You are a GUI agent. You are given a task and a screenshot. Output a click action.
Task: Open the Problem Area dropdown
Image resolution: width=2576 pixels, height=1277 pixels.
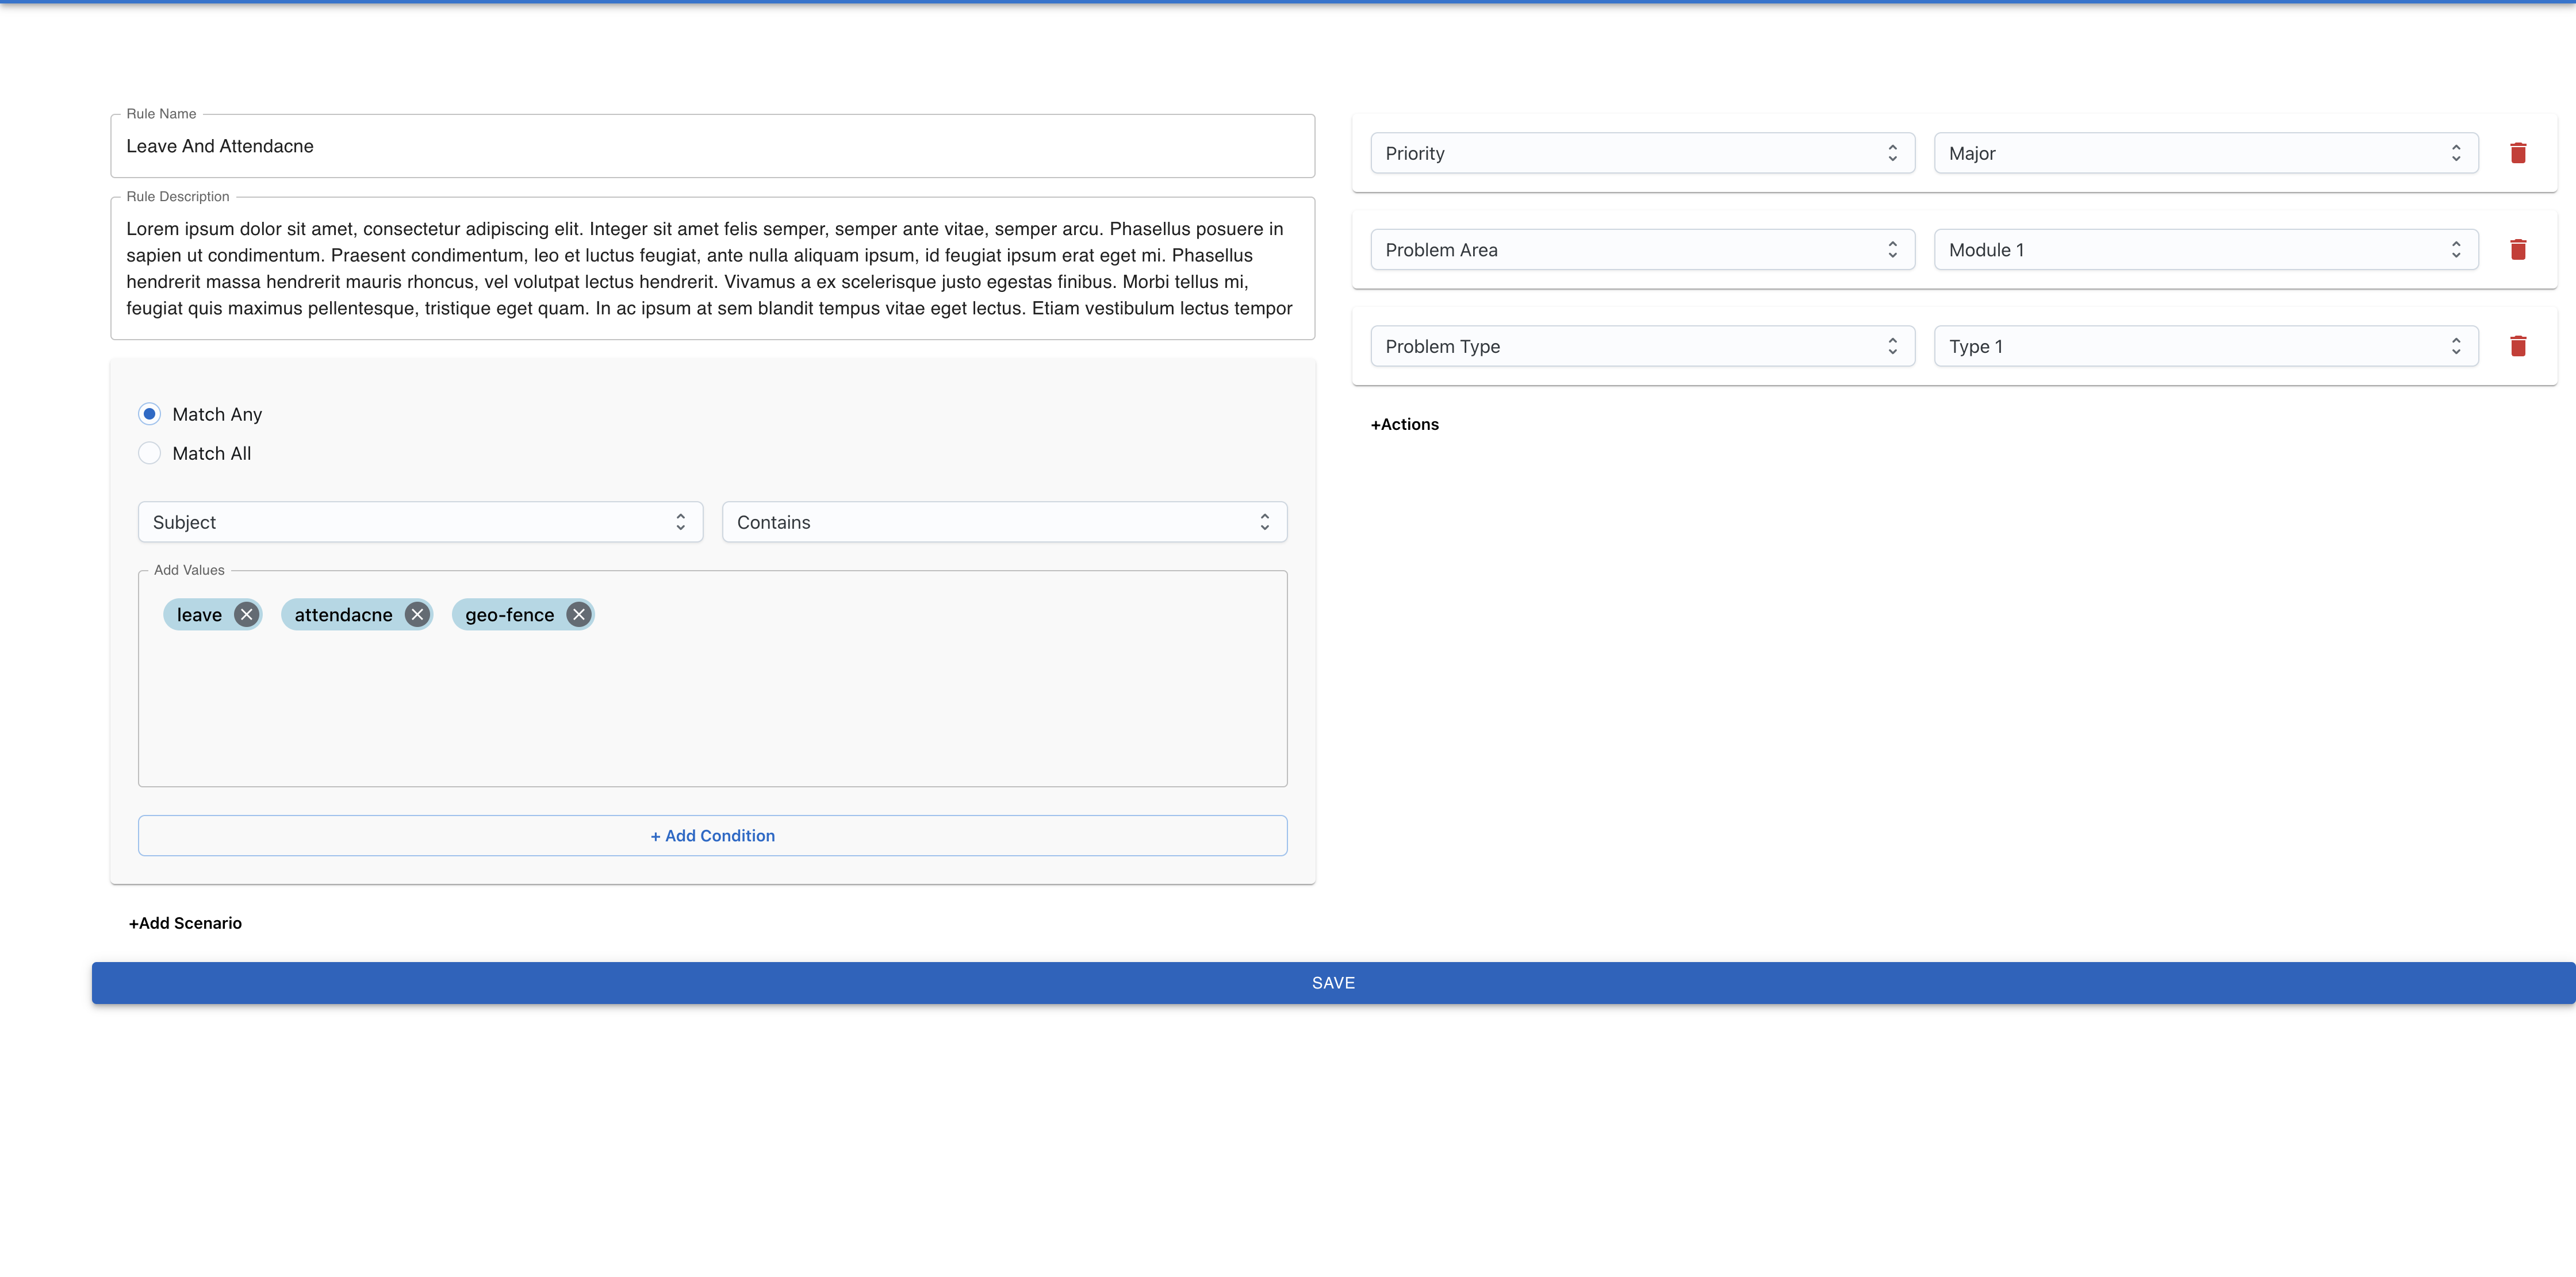coord(1642,250)
